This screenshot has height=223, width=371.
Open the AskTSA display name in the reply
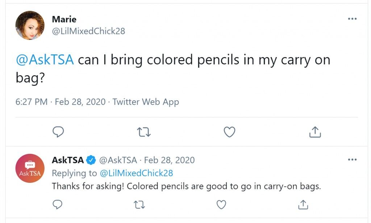[x=68, y=160]
